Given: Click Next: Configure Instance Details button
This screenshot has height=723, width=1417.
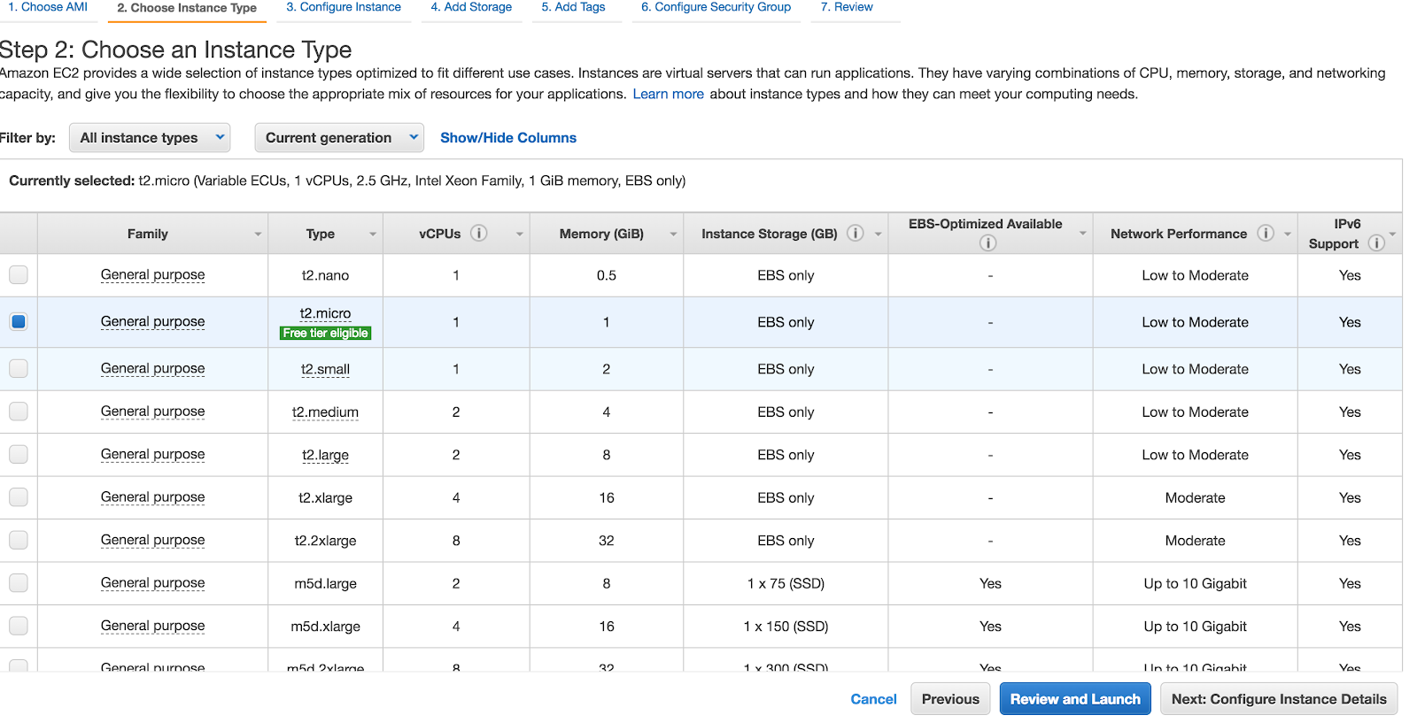Looking at the screenshot, I should [1279, 699].
